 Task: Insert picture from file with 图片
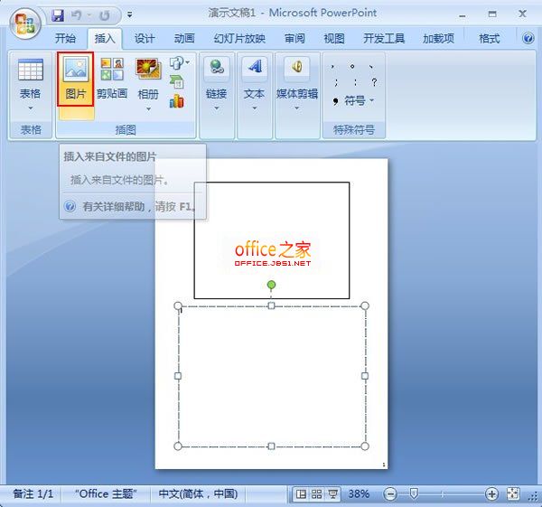(x=76, y=80)
